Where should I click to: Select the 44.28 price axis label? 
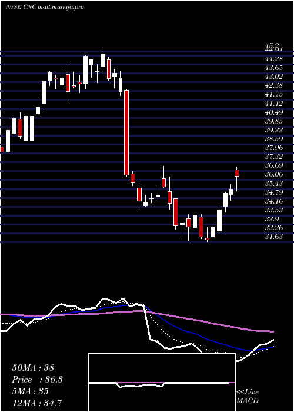point(273,59)
